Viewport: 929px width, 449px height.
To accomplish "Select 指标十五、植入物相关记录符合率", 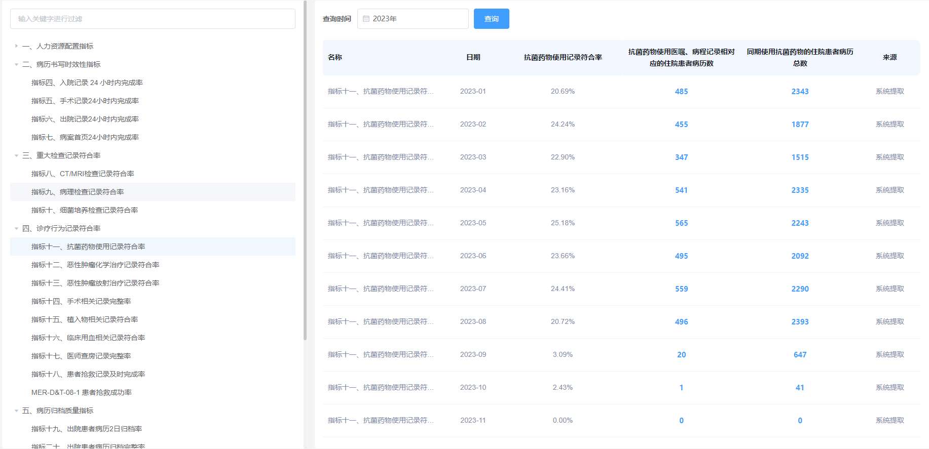I will pos(85,319).
